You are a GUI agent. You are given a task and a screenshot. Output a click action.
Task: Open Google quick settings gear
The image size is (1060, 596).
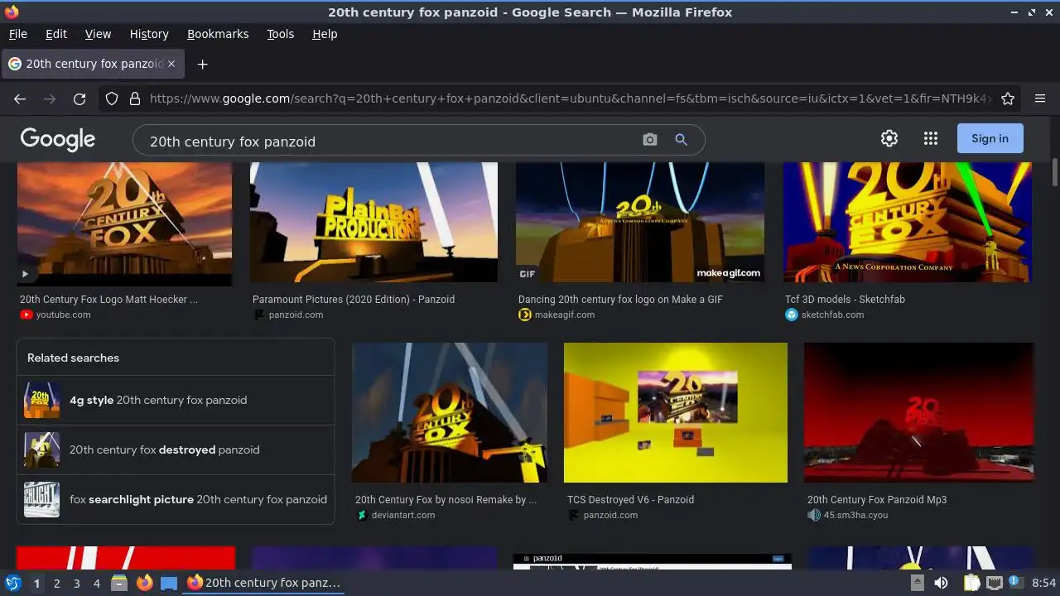point(889,138)
